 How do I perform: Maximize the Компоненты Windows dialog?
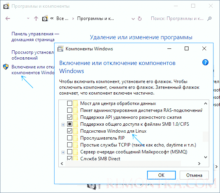click(x=187, y=48)
